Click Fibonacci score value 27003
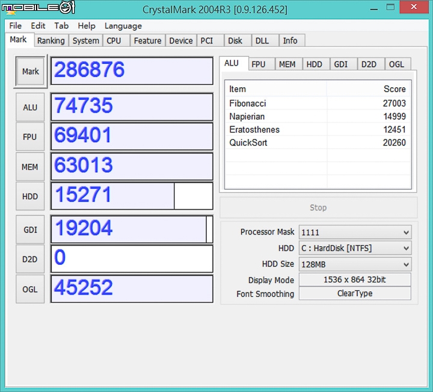This screenshot has height=392, width=433. tap(394, 104)
